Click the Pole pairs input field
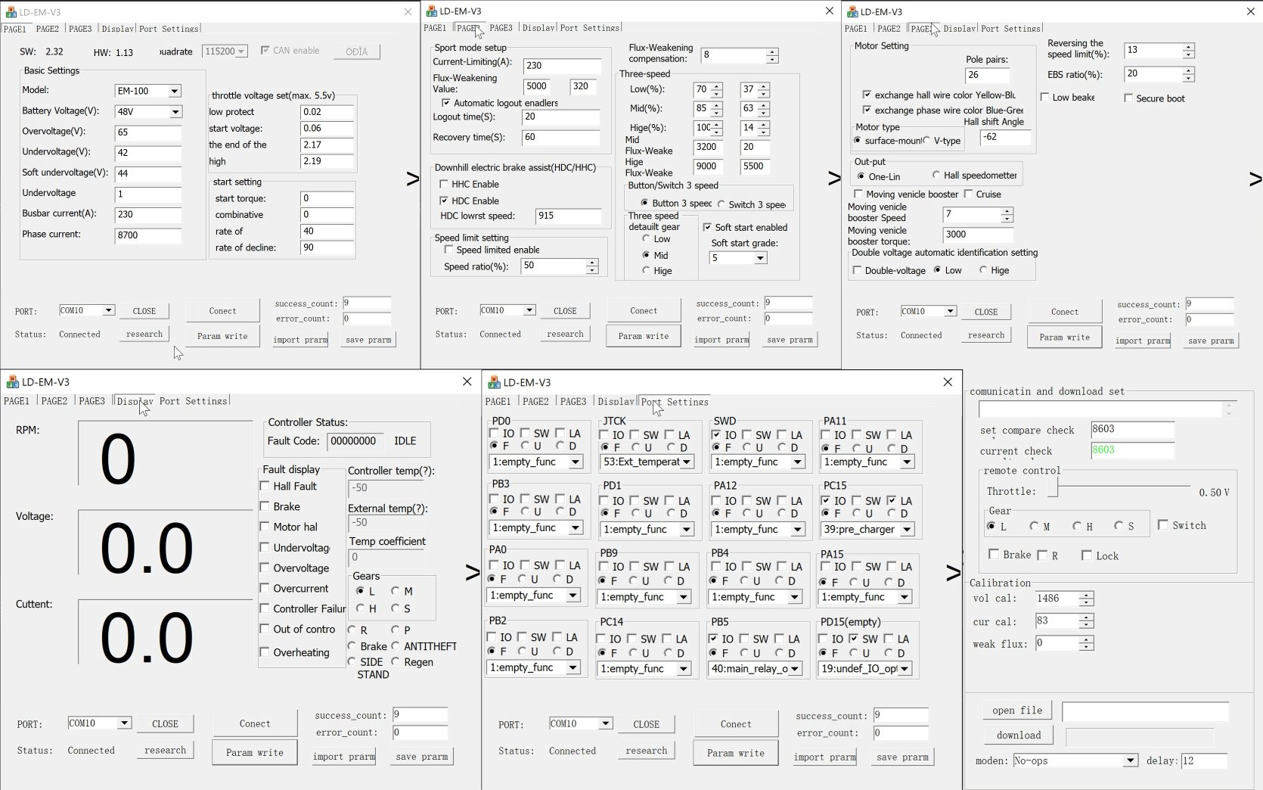Image resolution: width=1263 pixels, height=790 pixels. (987, 75)
